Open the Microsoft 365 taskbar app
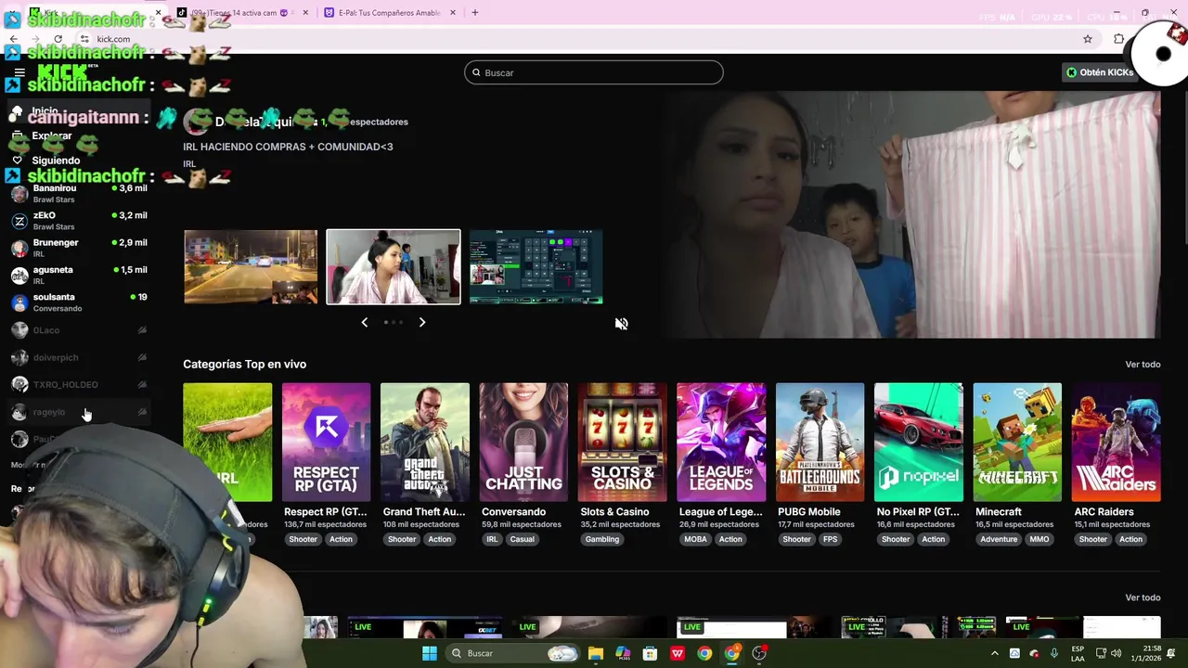The width and height of the screenshot is (1188, 668). (x=623, y=653)
